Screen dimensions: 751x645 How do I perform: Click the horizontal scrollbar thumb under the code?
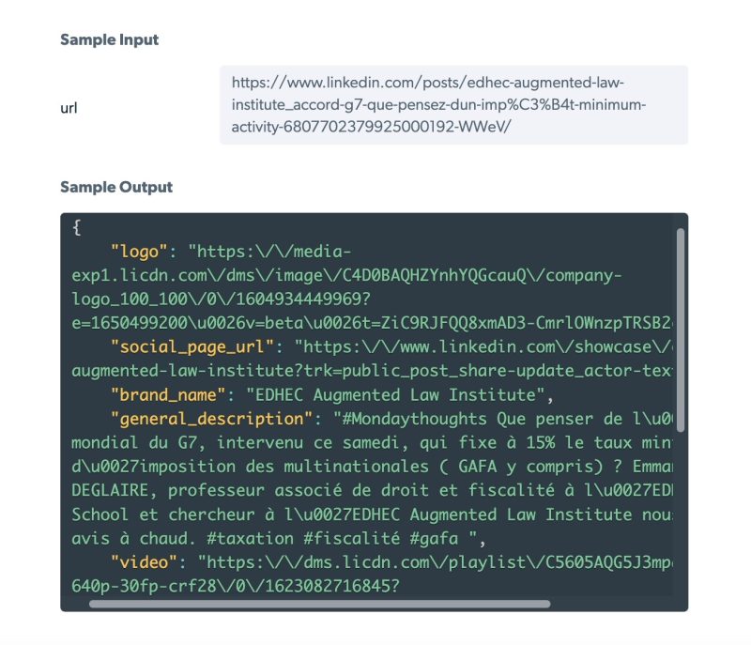tap(319, 604)
